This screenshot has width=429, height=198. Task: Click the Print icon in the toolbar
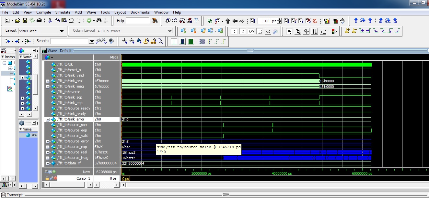click(39, 21)
